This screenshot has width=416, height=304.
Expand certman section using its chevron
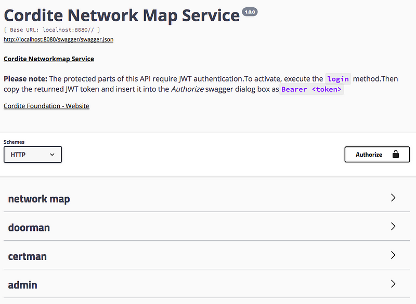(393, 255)
